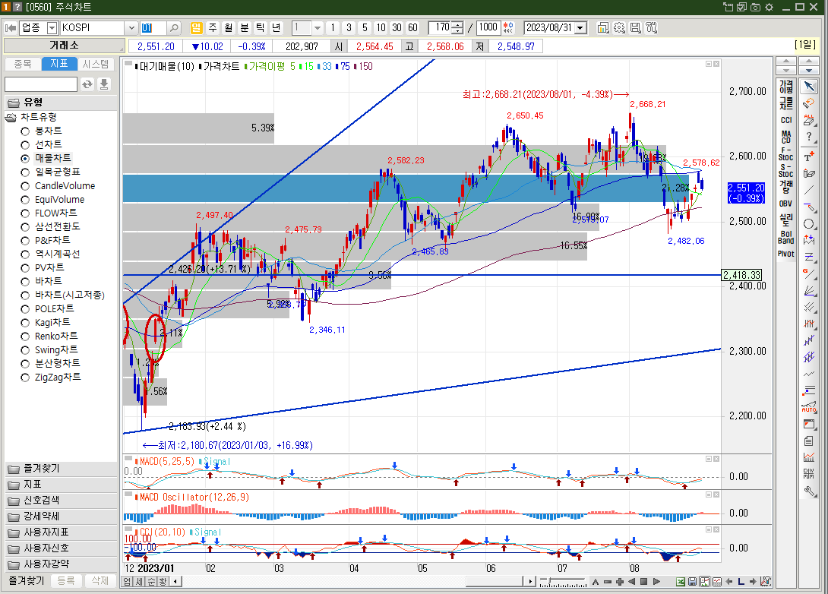Switch to the 지표 tab

(59, 64)
